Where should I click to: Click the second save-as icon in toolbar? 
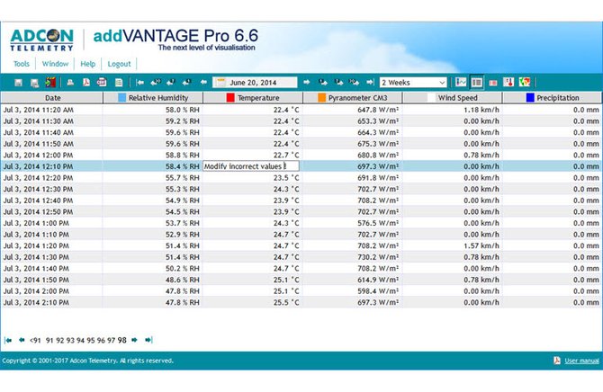pyautogui.click(x=34, y=83)
